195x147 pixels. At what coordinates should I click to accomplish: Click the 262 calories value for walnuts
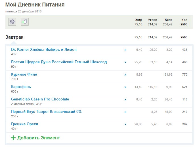click(185, 124)
